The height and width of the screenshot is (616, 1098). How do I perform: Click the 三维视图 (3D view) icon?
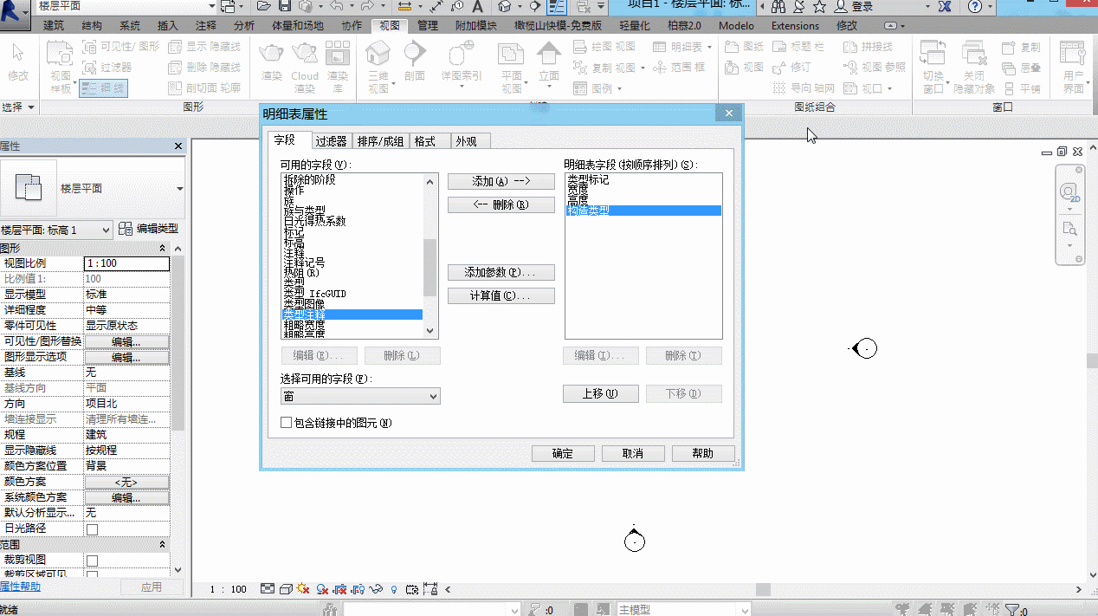[x=378, y=56]
